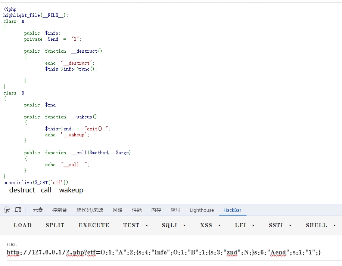This screenshot has width=342, height=266.
Task: Expand the XSS payload dropdown
Action: [x=211, y=225]
